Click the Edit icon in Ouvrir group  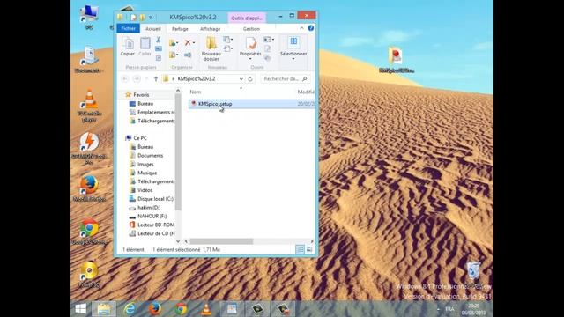(x=267, y=48)
